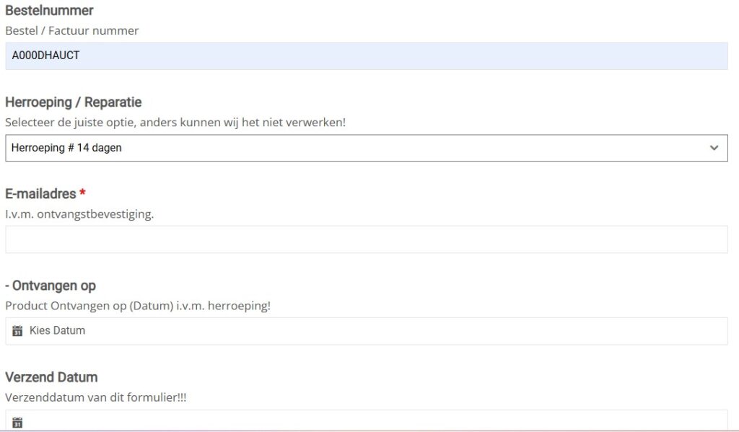The image size is (739, 432).
Task: Click the 'Verzend Datum' heading label
Action: [x=51, y=377]
